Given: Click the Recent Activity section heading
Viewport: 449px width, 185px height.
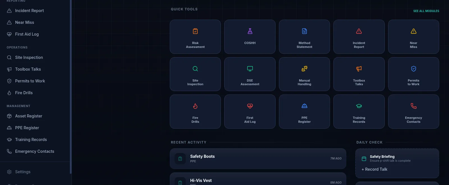Looking at the screenshot, I should pos(189,142).
